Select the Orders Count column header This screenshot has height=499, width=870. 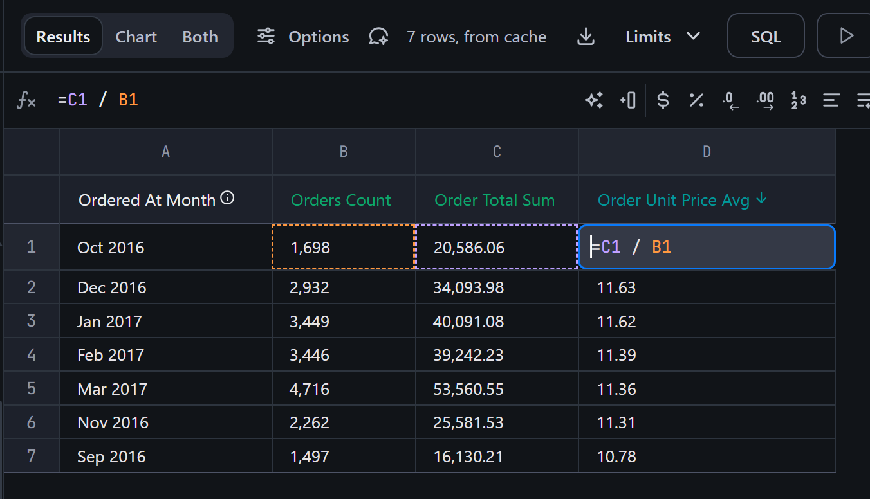[341, 200]
